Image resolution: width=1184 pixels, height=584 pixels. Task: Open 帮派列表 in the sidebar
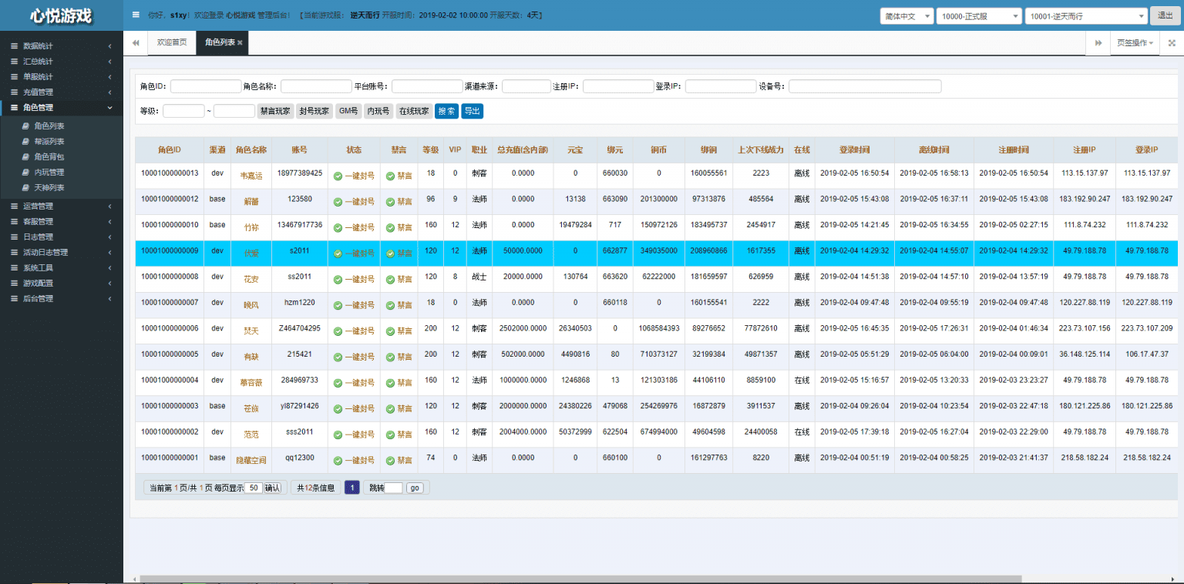49,141
